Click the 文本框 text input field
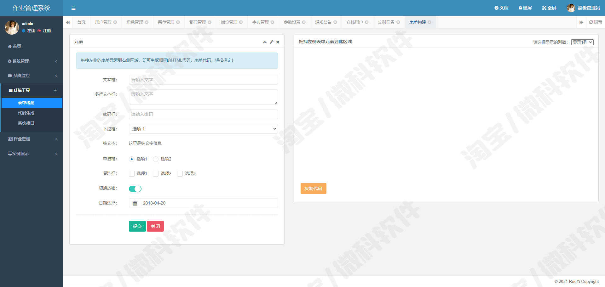Image resolution: width=605 pixels, height=287 pixels. click(203, 80)
